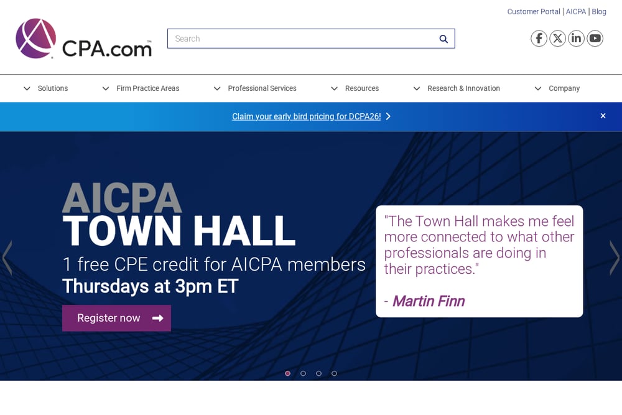Expand the Research & Innovation chevron

point(417,88)
